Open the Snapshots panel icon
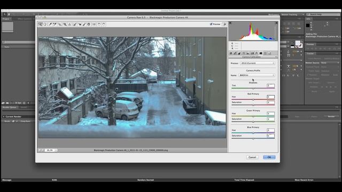Image resolution: width=342 pixels, height=192 pixels. point(269,53)
